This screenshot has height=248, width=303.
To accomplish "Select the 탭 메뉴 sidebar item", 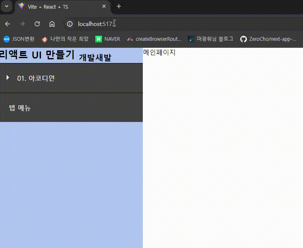I will click(x=71, y=108).
